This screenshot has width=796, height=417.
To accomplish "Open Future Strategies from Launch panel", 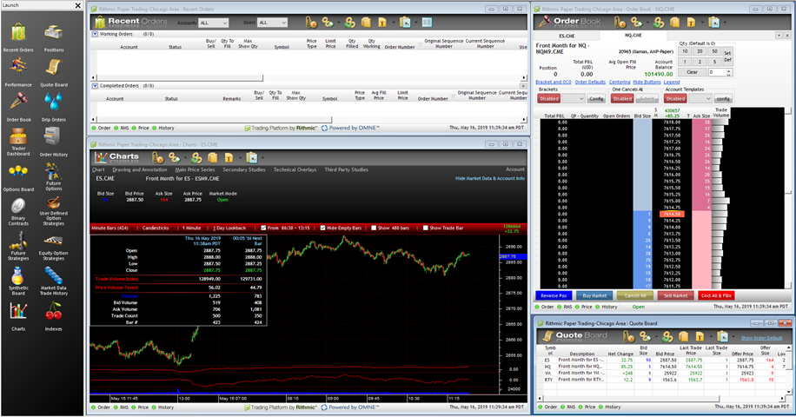I will tap(18, 246).
